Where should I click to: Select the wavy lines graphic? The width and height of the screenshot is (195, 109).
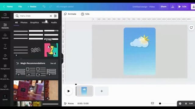point(36,50)
